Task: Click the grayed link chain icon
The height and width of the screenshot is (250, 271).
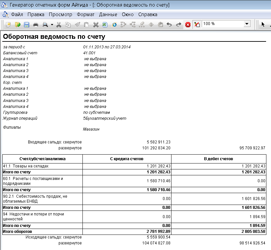Action: [x=142, y=25]
